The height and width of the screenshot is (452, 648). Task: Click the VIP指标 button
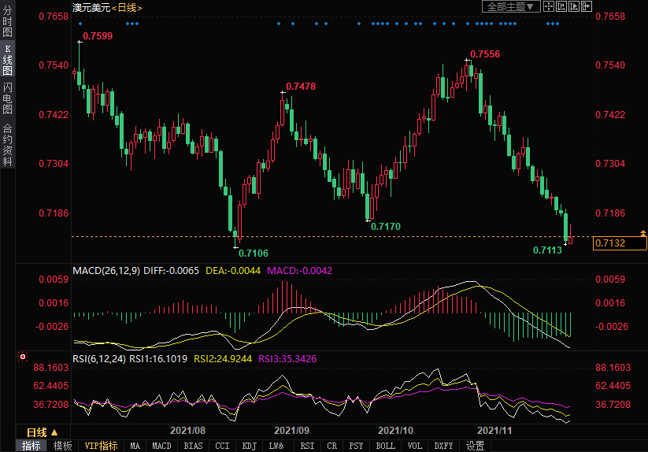point(101,446)
